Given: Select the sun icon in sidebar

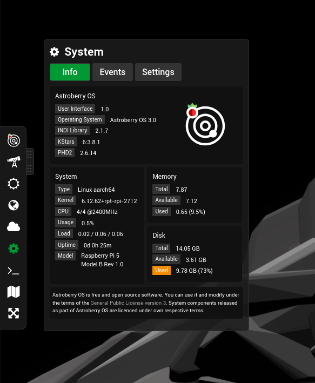Looking at the screenshot, I should coord(14,184).
